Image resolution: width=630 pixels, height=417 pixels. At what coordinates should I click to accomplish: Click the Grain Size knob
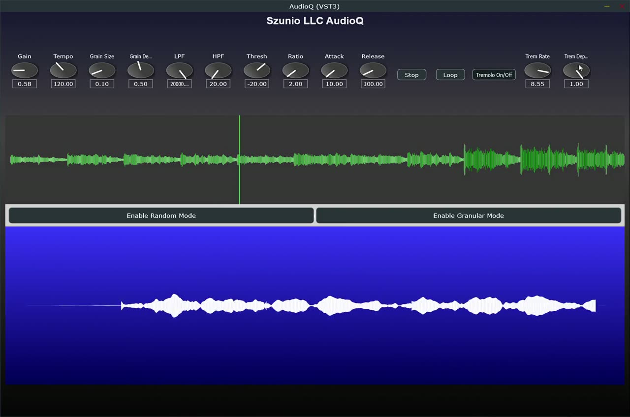[x=102, y=70]
